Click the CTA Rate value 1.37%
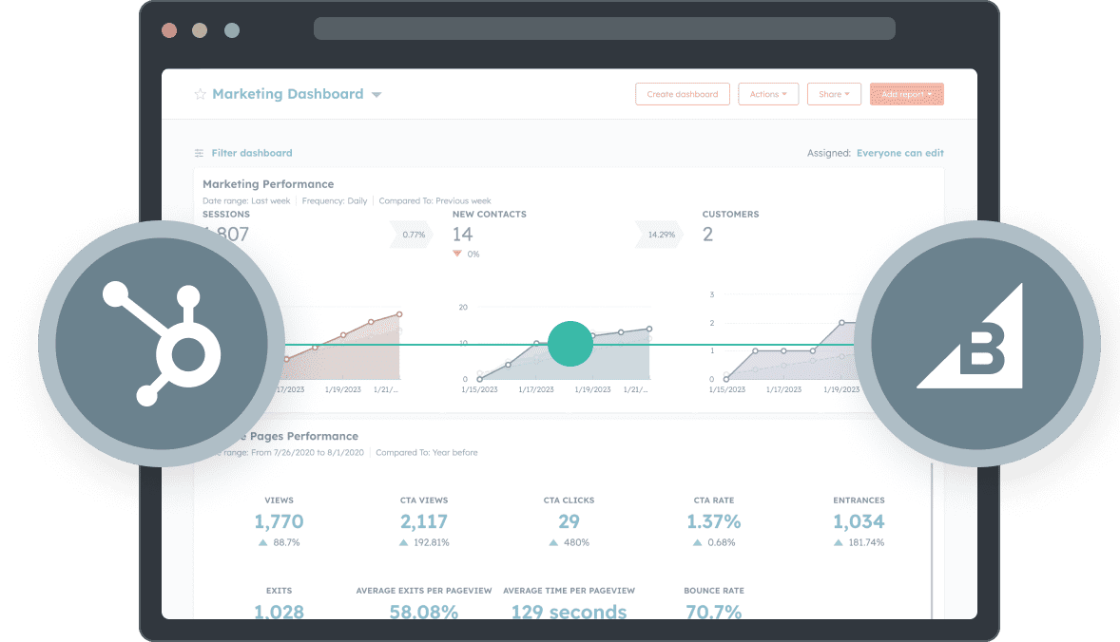This screenshot has height=642, width=1120. click(x=714, y=521)
